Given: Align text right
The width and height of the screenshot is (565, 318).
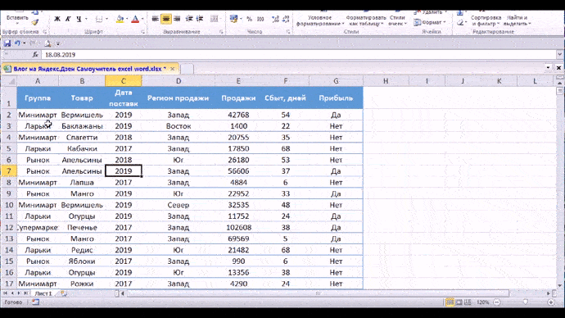Looking at the screenshot, I should point(177,19).
